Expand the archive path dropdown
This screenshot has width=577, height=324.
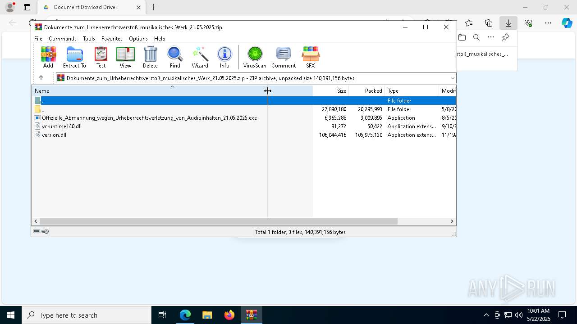pyautogui.click(x=452, y=78)
